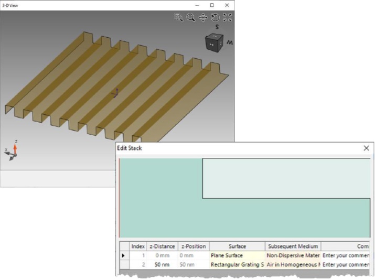Activate the magnifier zoom tool
The image size is (375, 280).
(x=191, y=17)
